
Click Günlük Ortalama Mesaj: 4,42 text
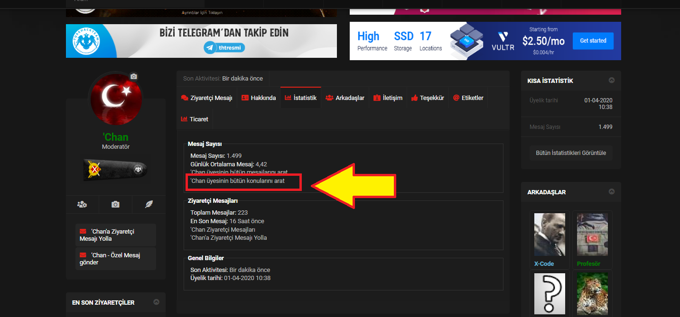pos(229,164)
